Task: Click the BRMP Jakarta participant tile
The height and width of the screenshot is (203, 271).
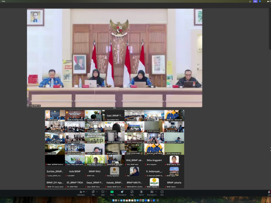Action: point(174,183)
